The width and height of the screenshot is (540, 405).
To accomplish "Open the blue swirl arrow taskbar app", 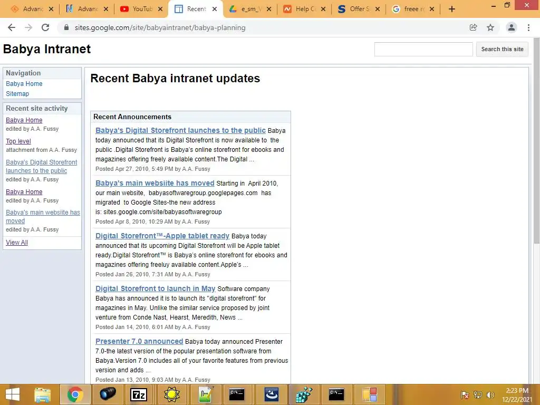I will (272, 394).
